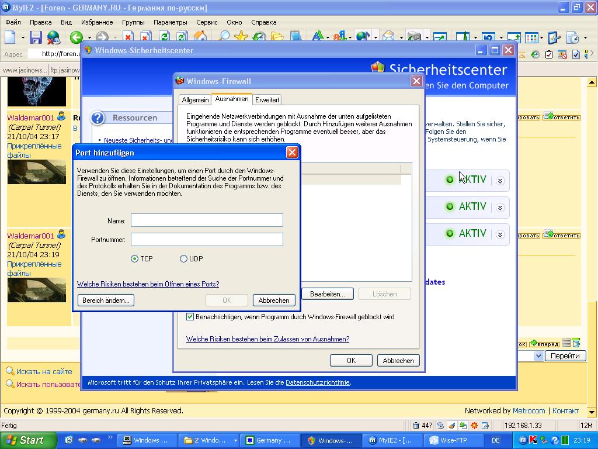Open the combo box dropdown beside Перейти
This screenshot has height=449, width=598.
coord(538,356)
